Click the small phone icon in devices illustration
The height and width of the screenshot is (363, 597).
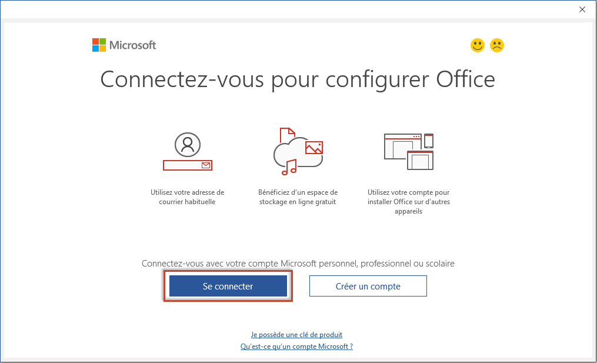429,141
